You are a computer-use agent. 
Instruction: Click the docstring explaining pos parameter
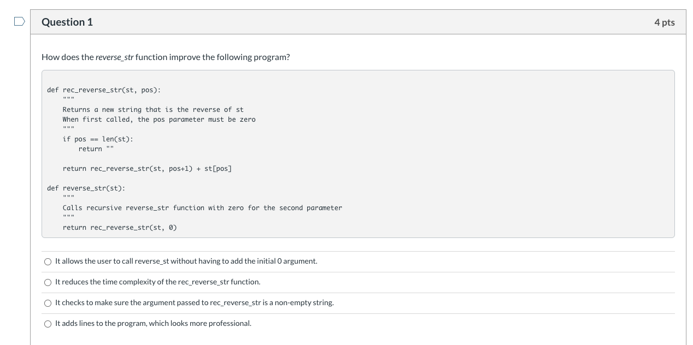(160, 119)
